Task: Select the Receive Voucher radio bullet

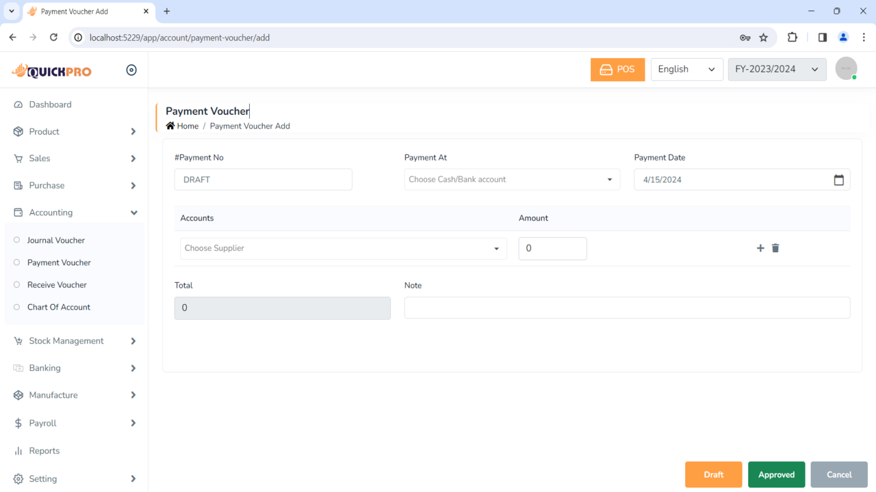Action: tap(16, 285)
